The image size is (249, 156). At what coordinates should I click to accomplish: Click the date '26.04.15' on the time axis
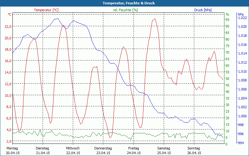(194, 153)
